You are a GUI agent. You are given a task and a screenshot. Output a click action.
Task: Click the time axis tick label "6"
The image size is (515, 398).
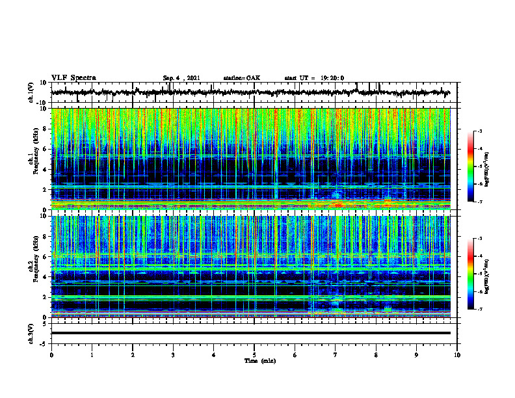click(x=295, y=355)
